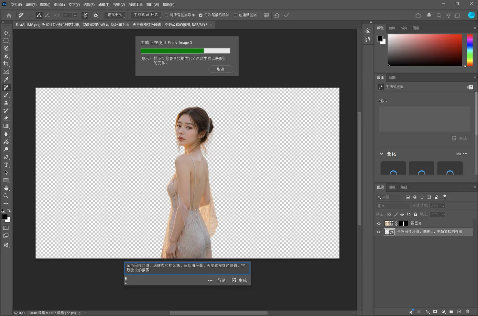Image resolution: width=478 pixels, height=316 pixels.
Task: Open the 滤镜(T) menu
Action: [x=104, y=5]
